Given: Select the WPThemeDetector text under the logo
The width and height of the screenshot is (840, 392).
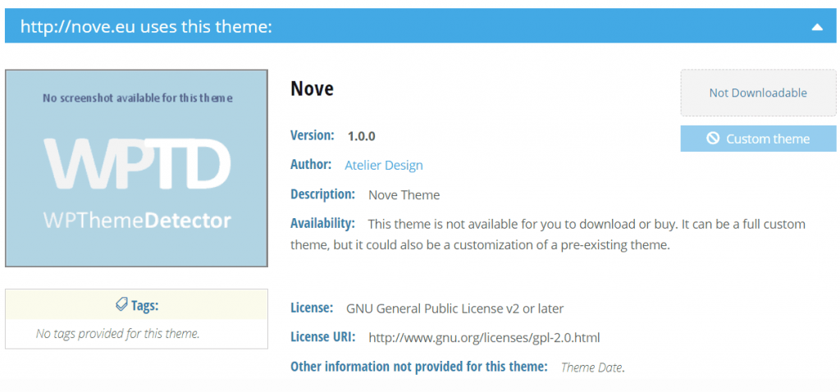Looking at the screenshot, I should pyautogui.click(x=137, y=220).
